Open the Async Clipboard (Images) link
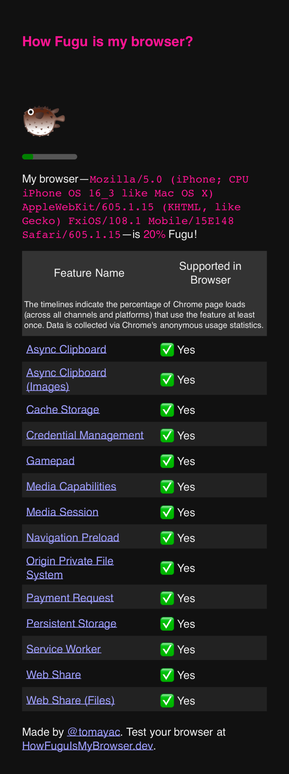This screenshot has width=289, height=774. coord(66,373)
